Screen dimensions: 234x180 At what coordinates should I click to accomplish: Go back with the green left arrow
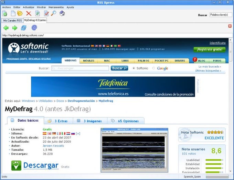pyautogui.click(x=6, y=28)
